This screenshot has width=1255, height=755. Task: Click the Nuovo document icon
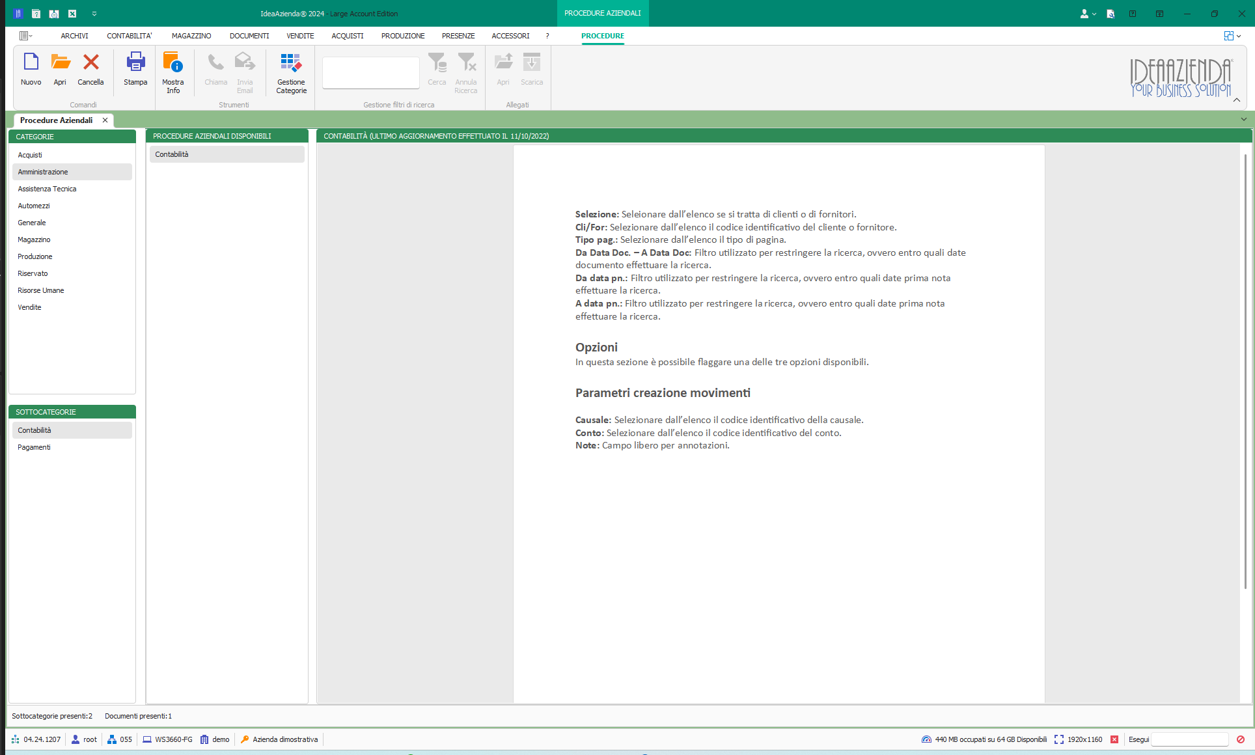coord(31,62)
